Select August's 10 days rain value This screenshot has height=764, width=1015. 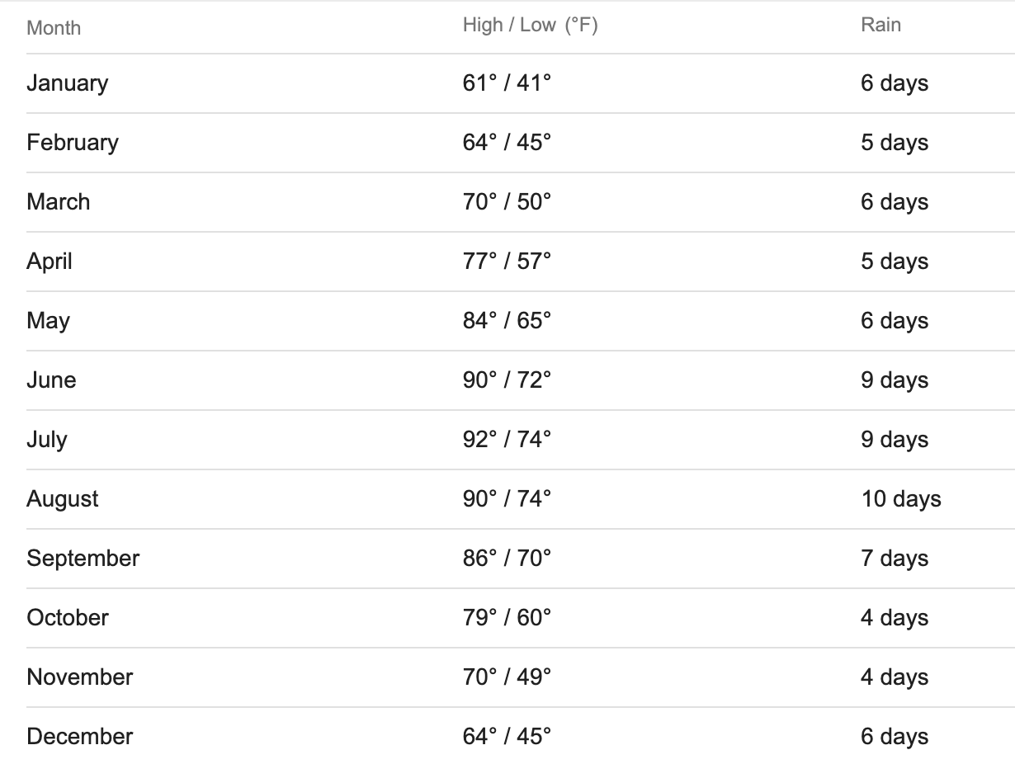[901, 499]
